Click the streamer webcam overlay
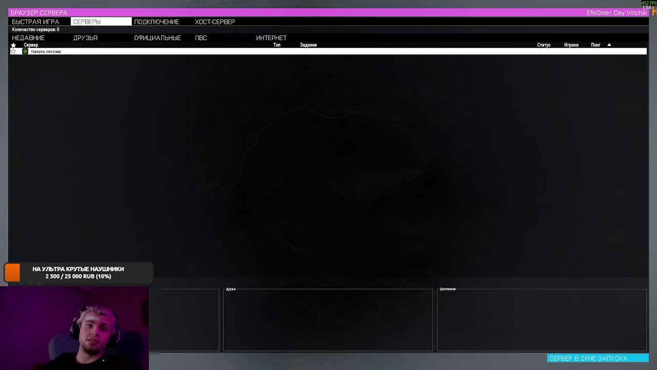This screenshot has width=657, height=370. coord(74,328)
